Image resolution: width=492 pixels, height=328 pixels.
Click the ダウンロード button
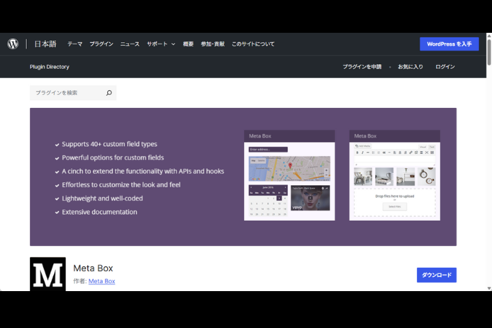pyautogui.click(x=437, y=275)
